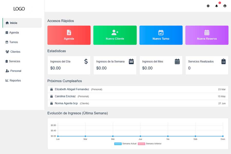Click the calendar grid icon in Ingresos del Mes

177,61
